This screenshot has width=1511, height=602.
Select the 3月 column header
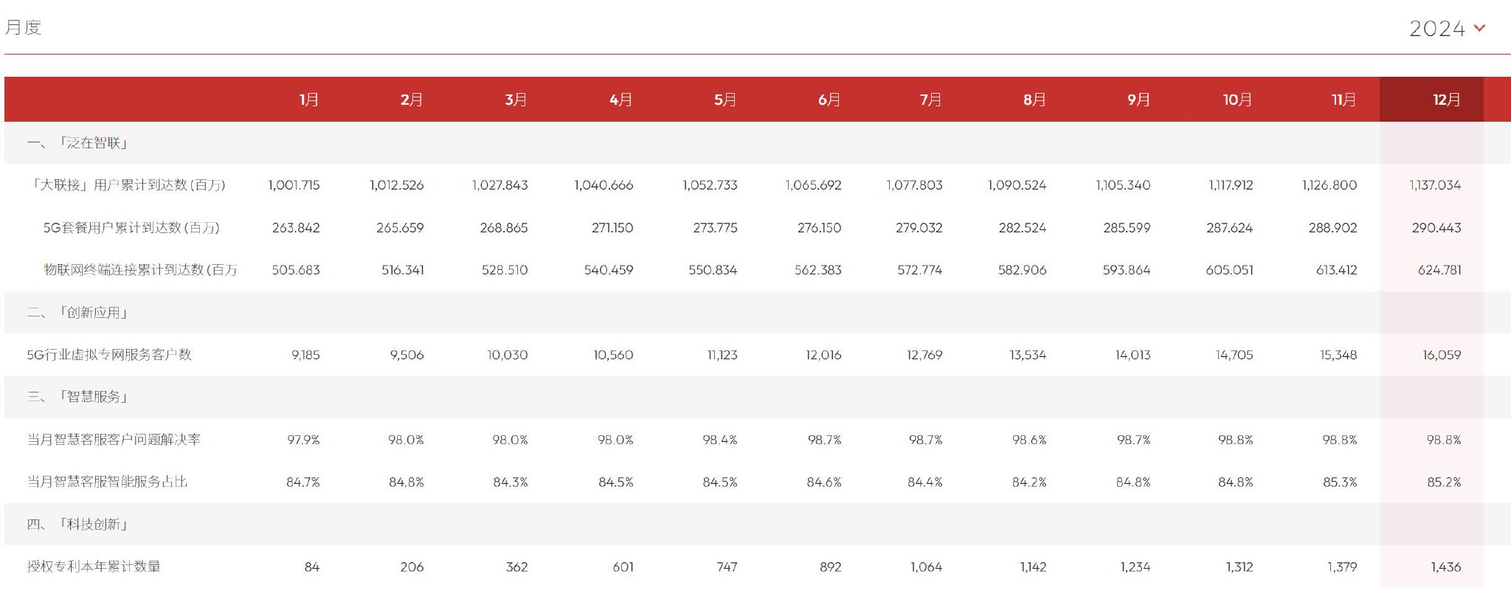coord(516,100)
